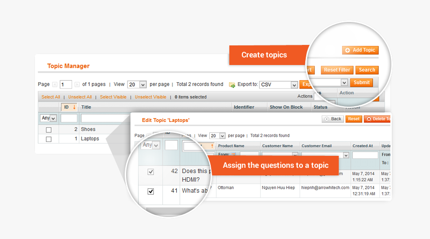Open the dropdown beside the Submit button
Image resolution: width=430 pixels, height=239 pixels.
pyautogui.click(x=344, y=82)
